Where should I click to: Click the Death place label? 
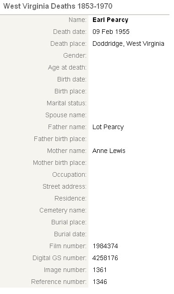coord(68,44)
